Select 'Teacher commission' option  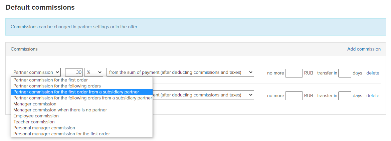[82, 122]
